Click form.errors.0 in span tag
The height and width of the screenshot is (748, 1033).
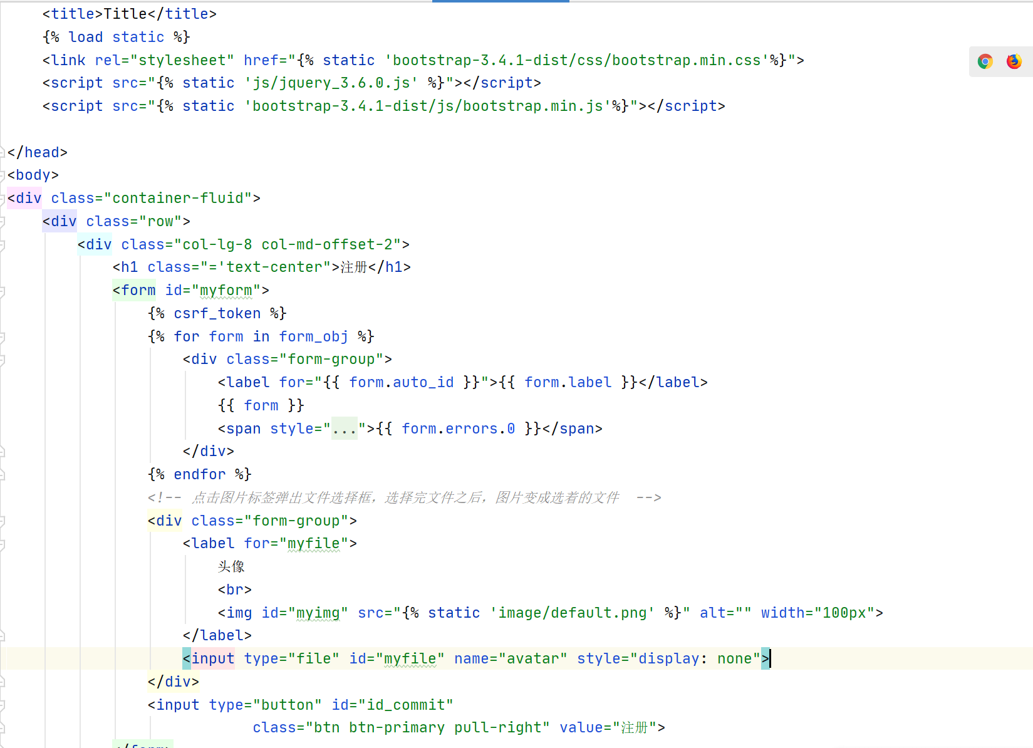459,429
